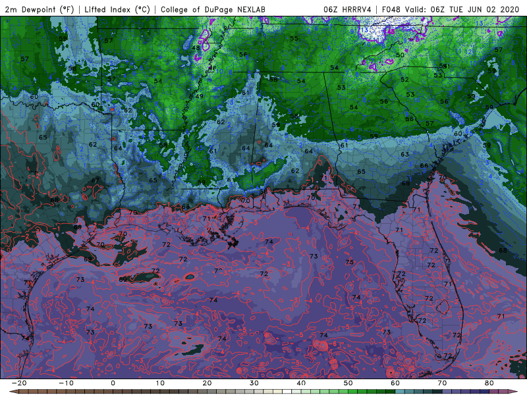This screenshot has width=527, height=395.
Task: Click the 'F048 Valid: 06Z TUE JUN 02 2020' text
Action: tap(451, 10)
